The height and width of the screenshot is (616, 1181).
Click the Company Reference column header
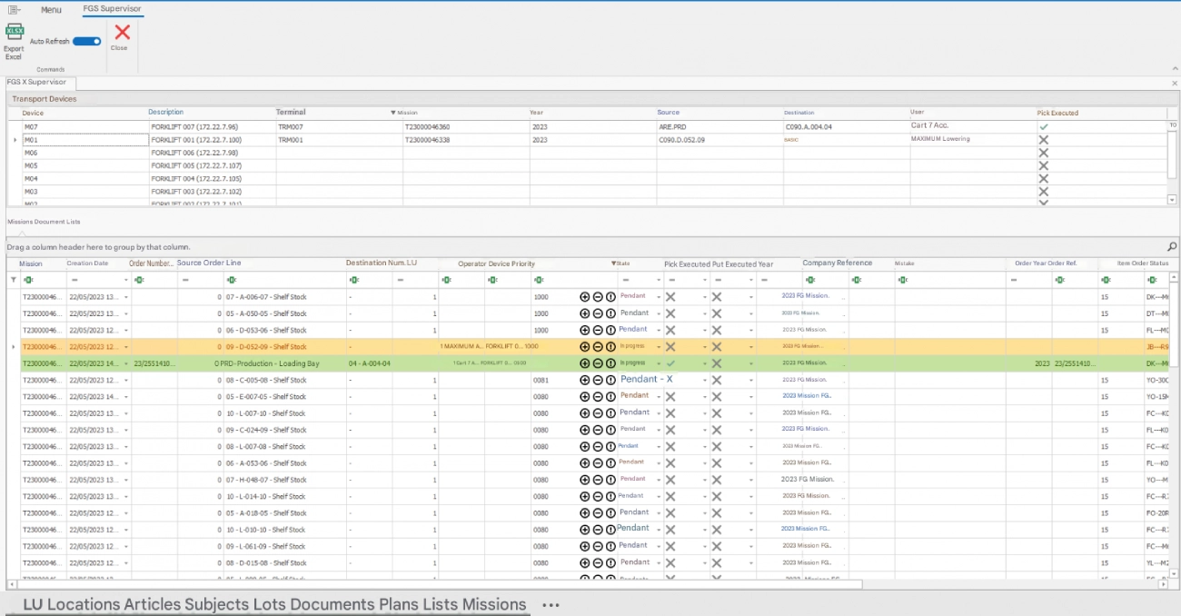point(837,263)
